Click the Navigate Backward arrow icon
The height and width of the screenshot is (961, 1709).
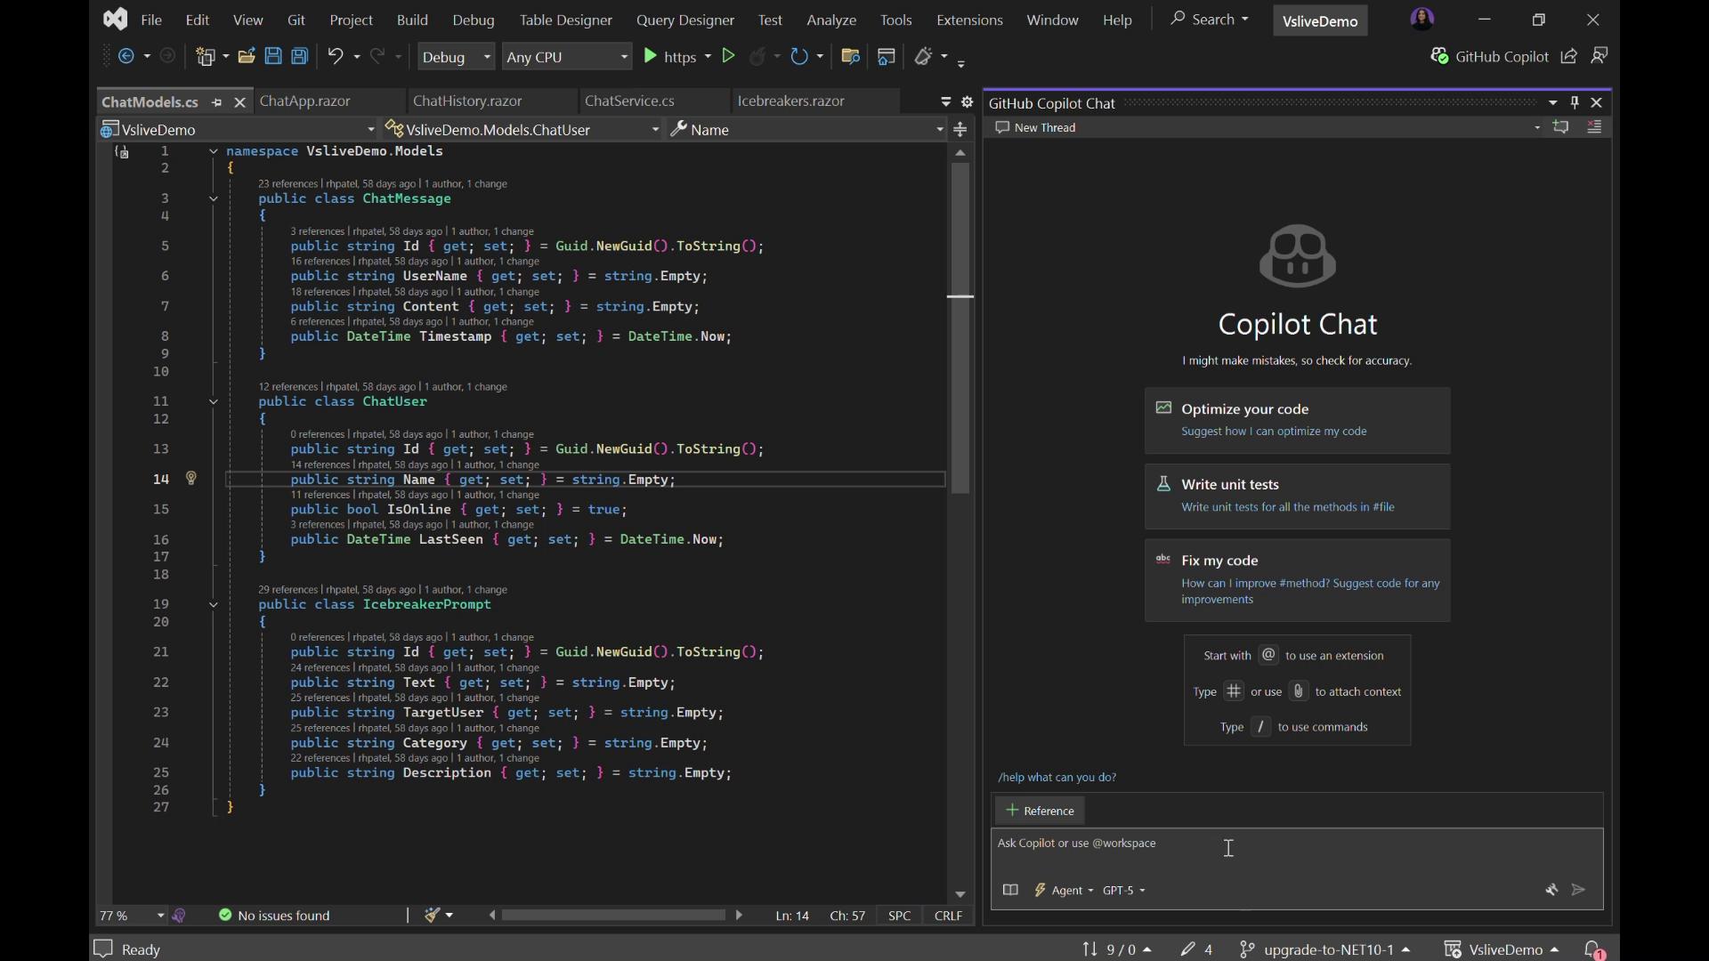click(127, 56)
